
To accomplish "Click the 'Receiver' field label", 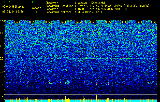I will click(x=52, y=9).
